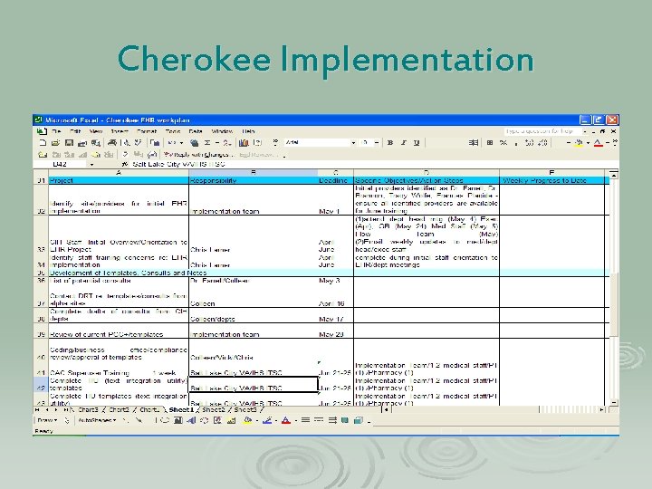The image size is (652, 489).
Task: Click the Insert Clip Art icon
Action: point(217,420)
